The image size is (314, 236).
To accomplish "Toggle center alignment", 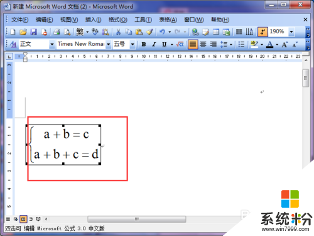I will [x=203, y=45].
